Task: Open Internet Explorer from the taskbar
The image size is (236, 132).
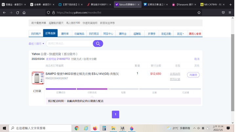Action: point(86,128)
